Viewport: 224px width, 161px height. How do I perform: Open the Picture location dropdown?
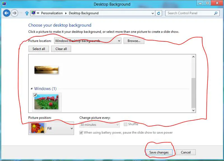88,41
